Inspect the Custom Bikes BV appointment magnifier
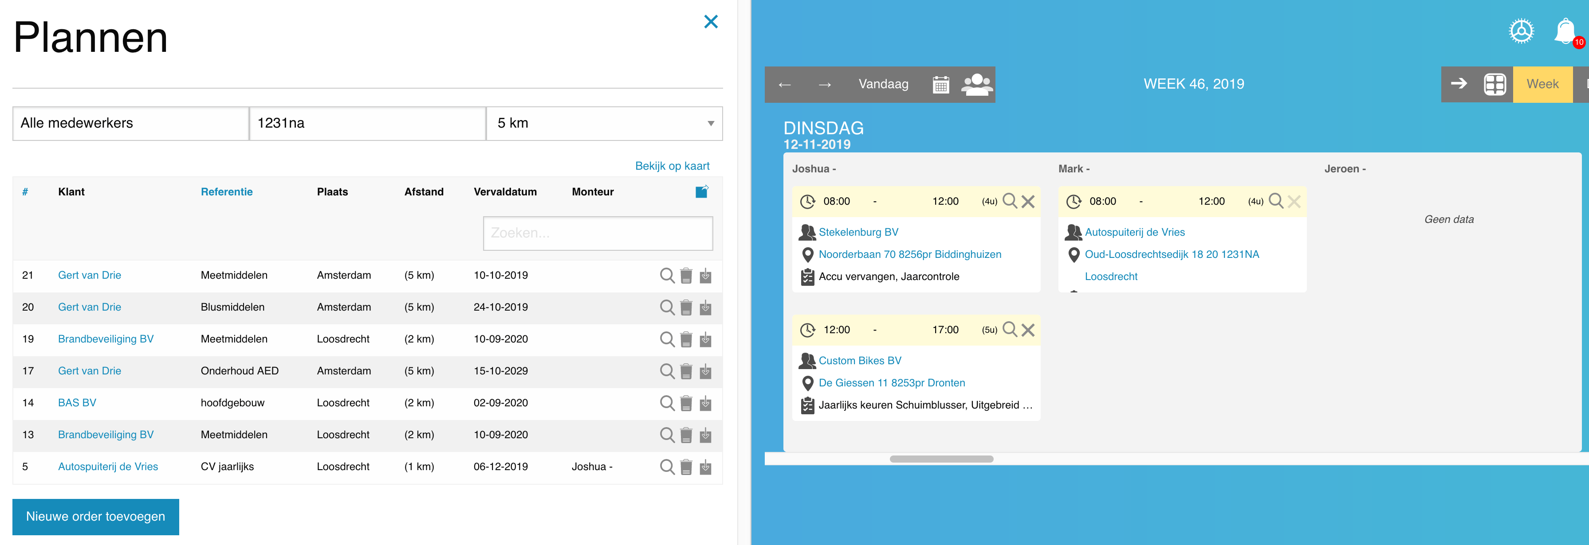Screen dimensions: 1589x545 click(x=1009, y=330)
